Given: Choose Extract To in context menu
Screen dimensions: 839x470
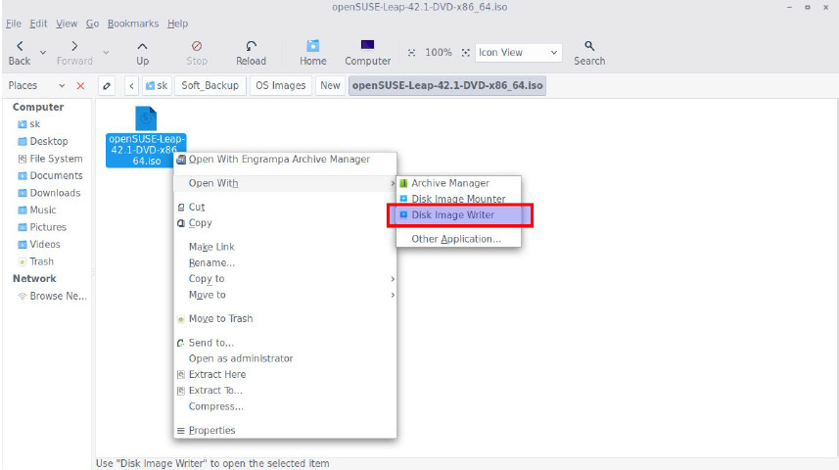Looking at the screenshot, I should (285, 391).
